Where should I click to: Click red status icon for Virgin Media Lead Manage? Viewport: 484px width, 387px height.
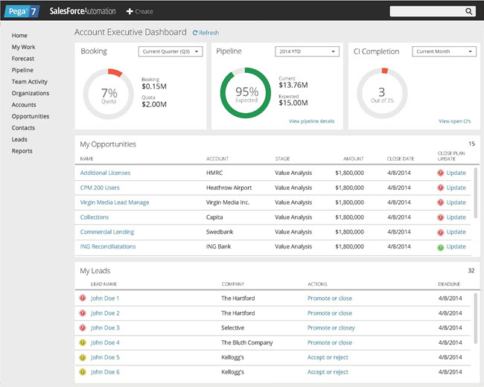[441, 202]
